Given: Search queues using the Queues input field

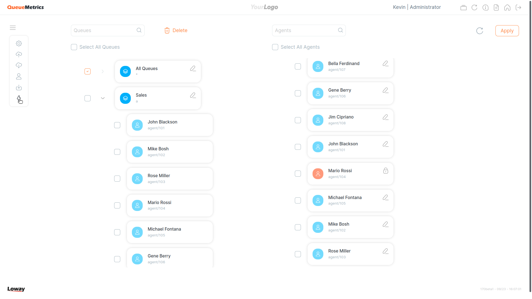Looking at the screenshot, I should pos(108,30).
